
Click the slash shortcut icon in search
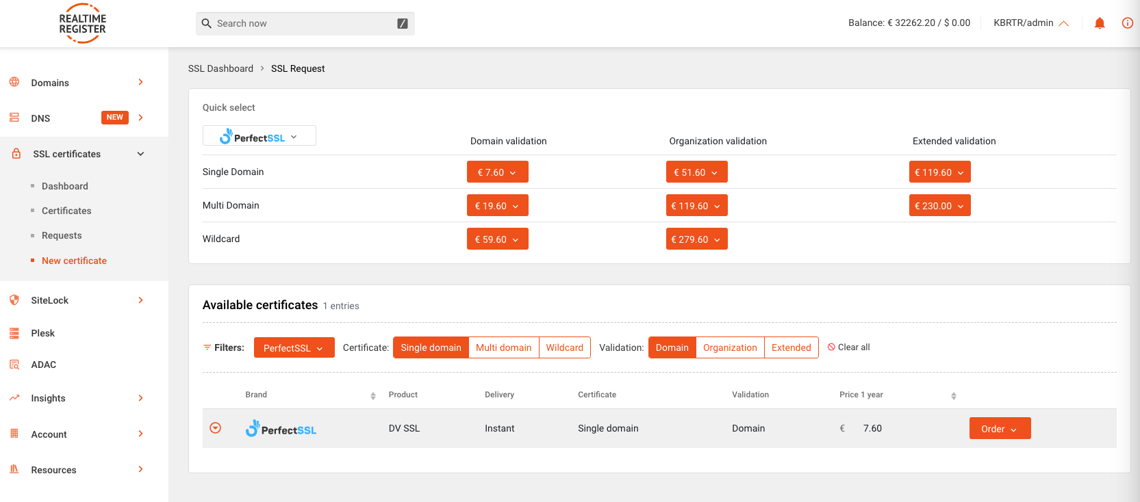tap(403, 23)
